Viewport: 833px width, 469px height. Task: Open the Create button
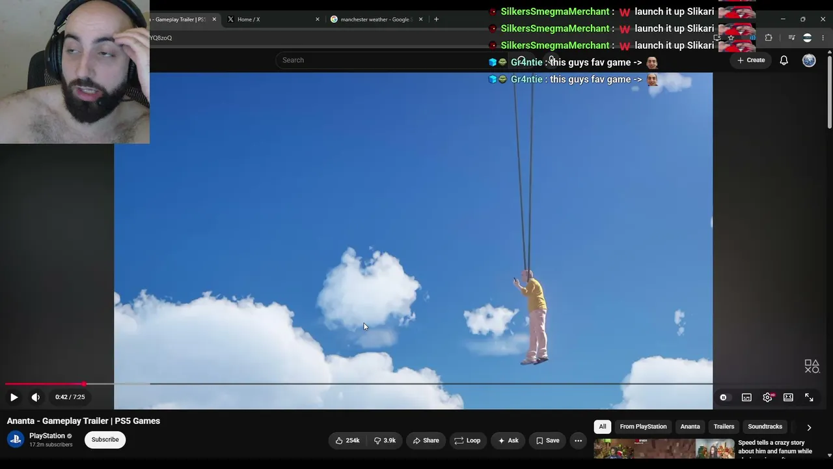(x=751, y=60)
